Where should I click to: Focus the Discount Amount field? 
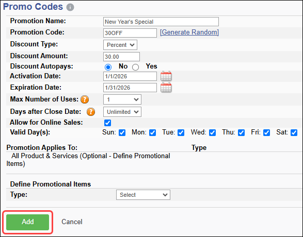[x=121, y=57]
